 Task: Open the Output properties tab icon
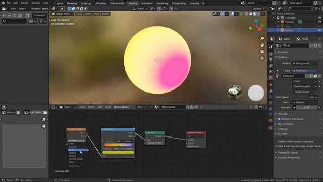pos(271,60)
